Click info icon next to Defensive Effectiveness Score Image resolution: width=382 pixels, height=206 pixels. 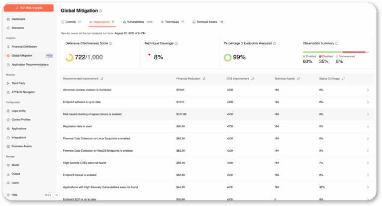point(110,44)
